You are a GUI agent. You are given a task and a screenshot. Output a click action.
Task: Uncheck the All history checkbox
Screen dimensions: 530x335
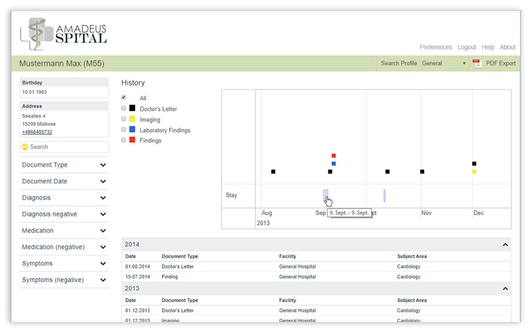click(x=124, y=98)
